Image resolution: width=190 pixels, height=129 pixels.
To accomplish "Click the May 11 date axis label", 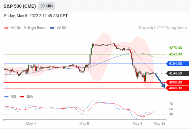I will pyautogui.click(x=159, y=124).
